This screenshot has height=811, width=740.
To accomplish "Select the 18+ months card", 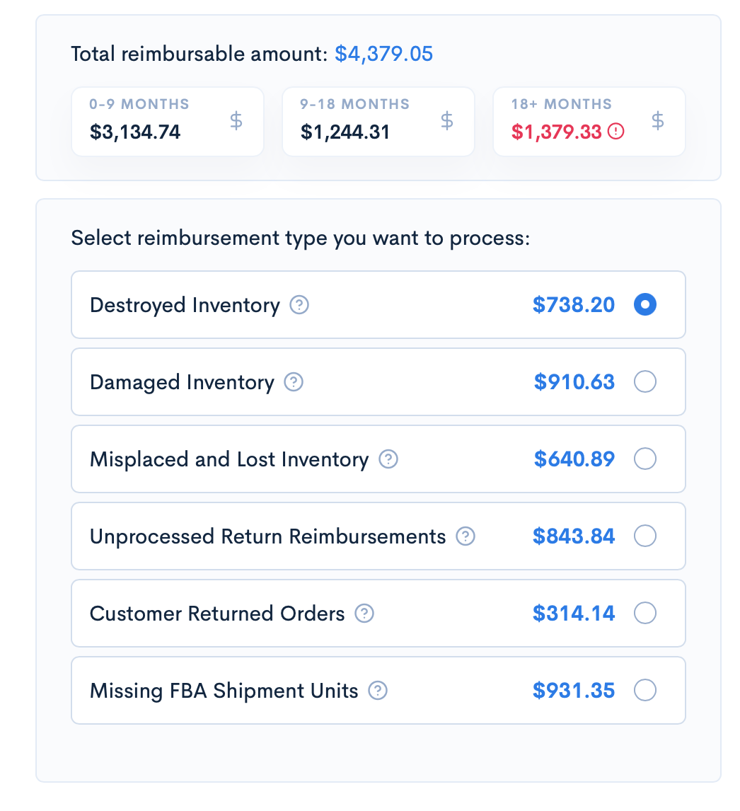I will tap(589, 121).
